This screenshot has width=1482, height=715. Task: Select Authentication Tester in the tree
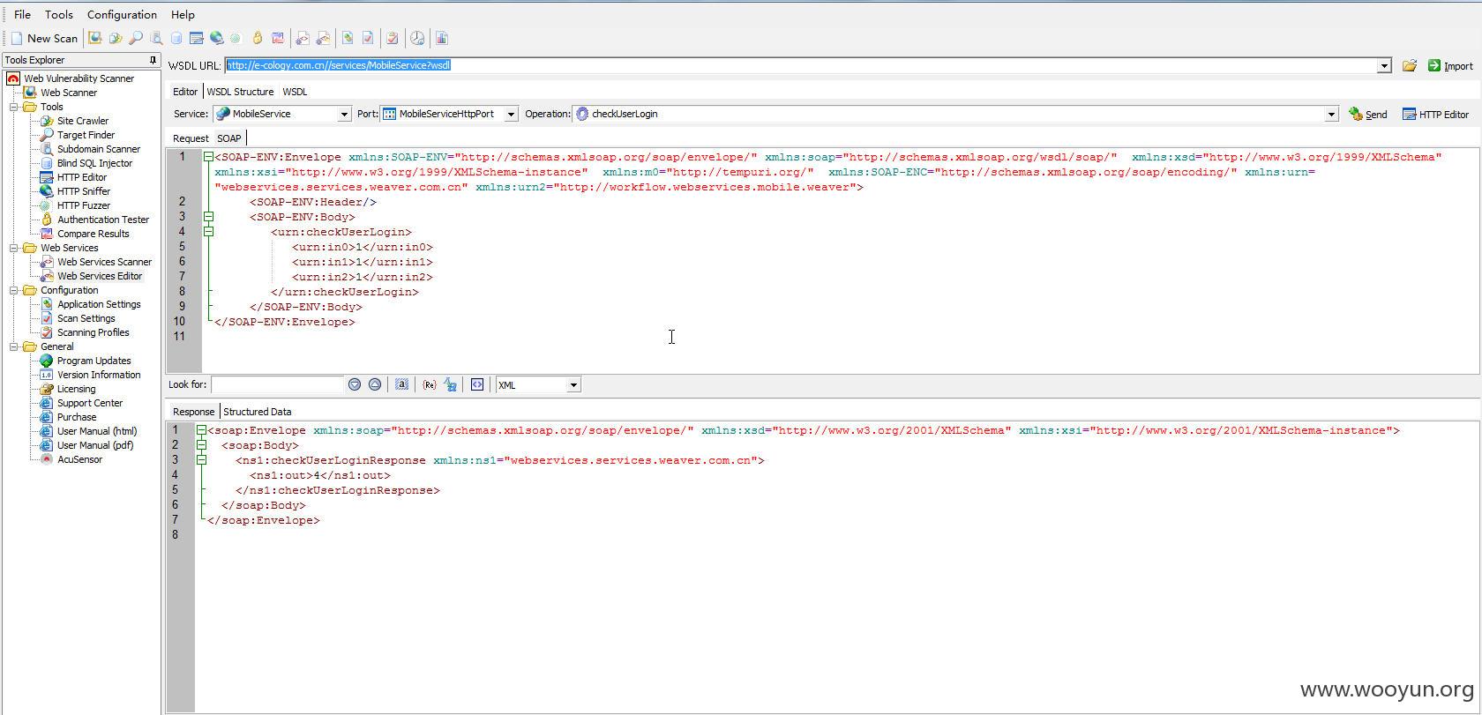pyautogui.click(x=103, y=220)
